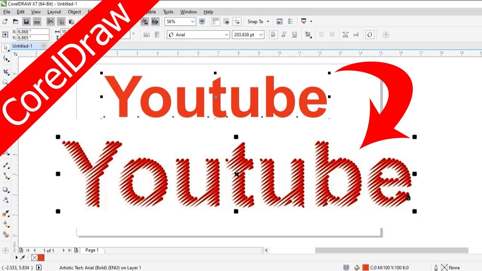Select the Connector tool
482x271 pixels.
point(6,176)
